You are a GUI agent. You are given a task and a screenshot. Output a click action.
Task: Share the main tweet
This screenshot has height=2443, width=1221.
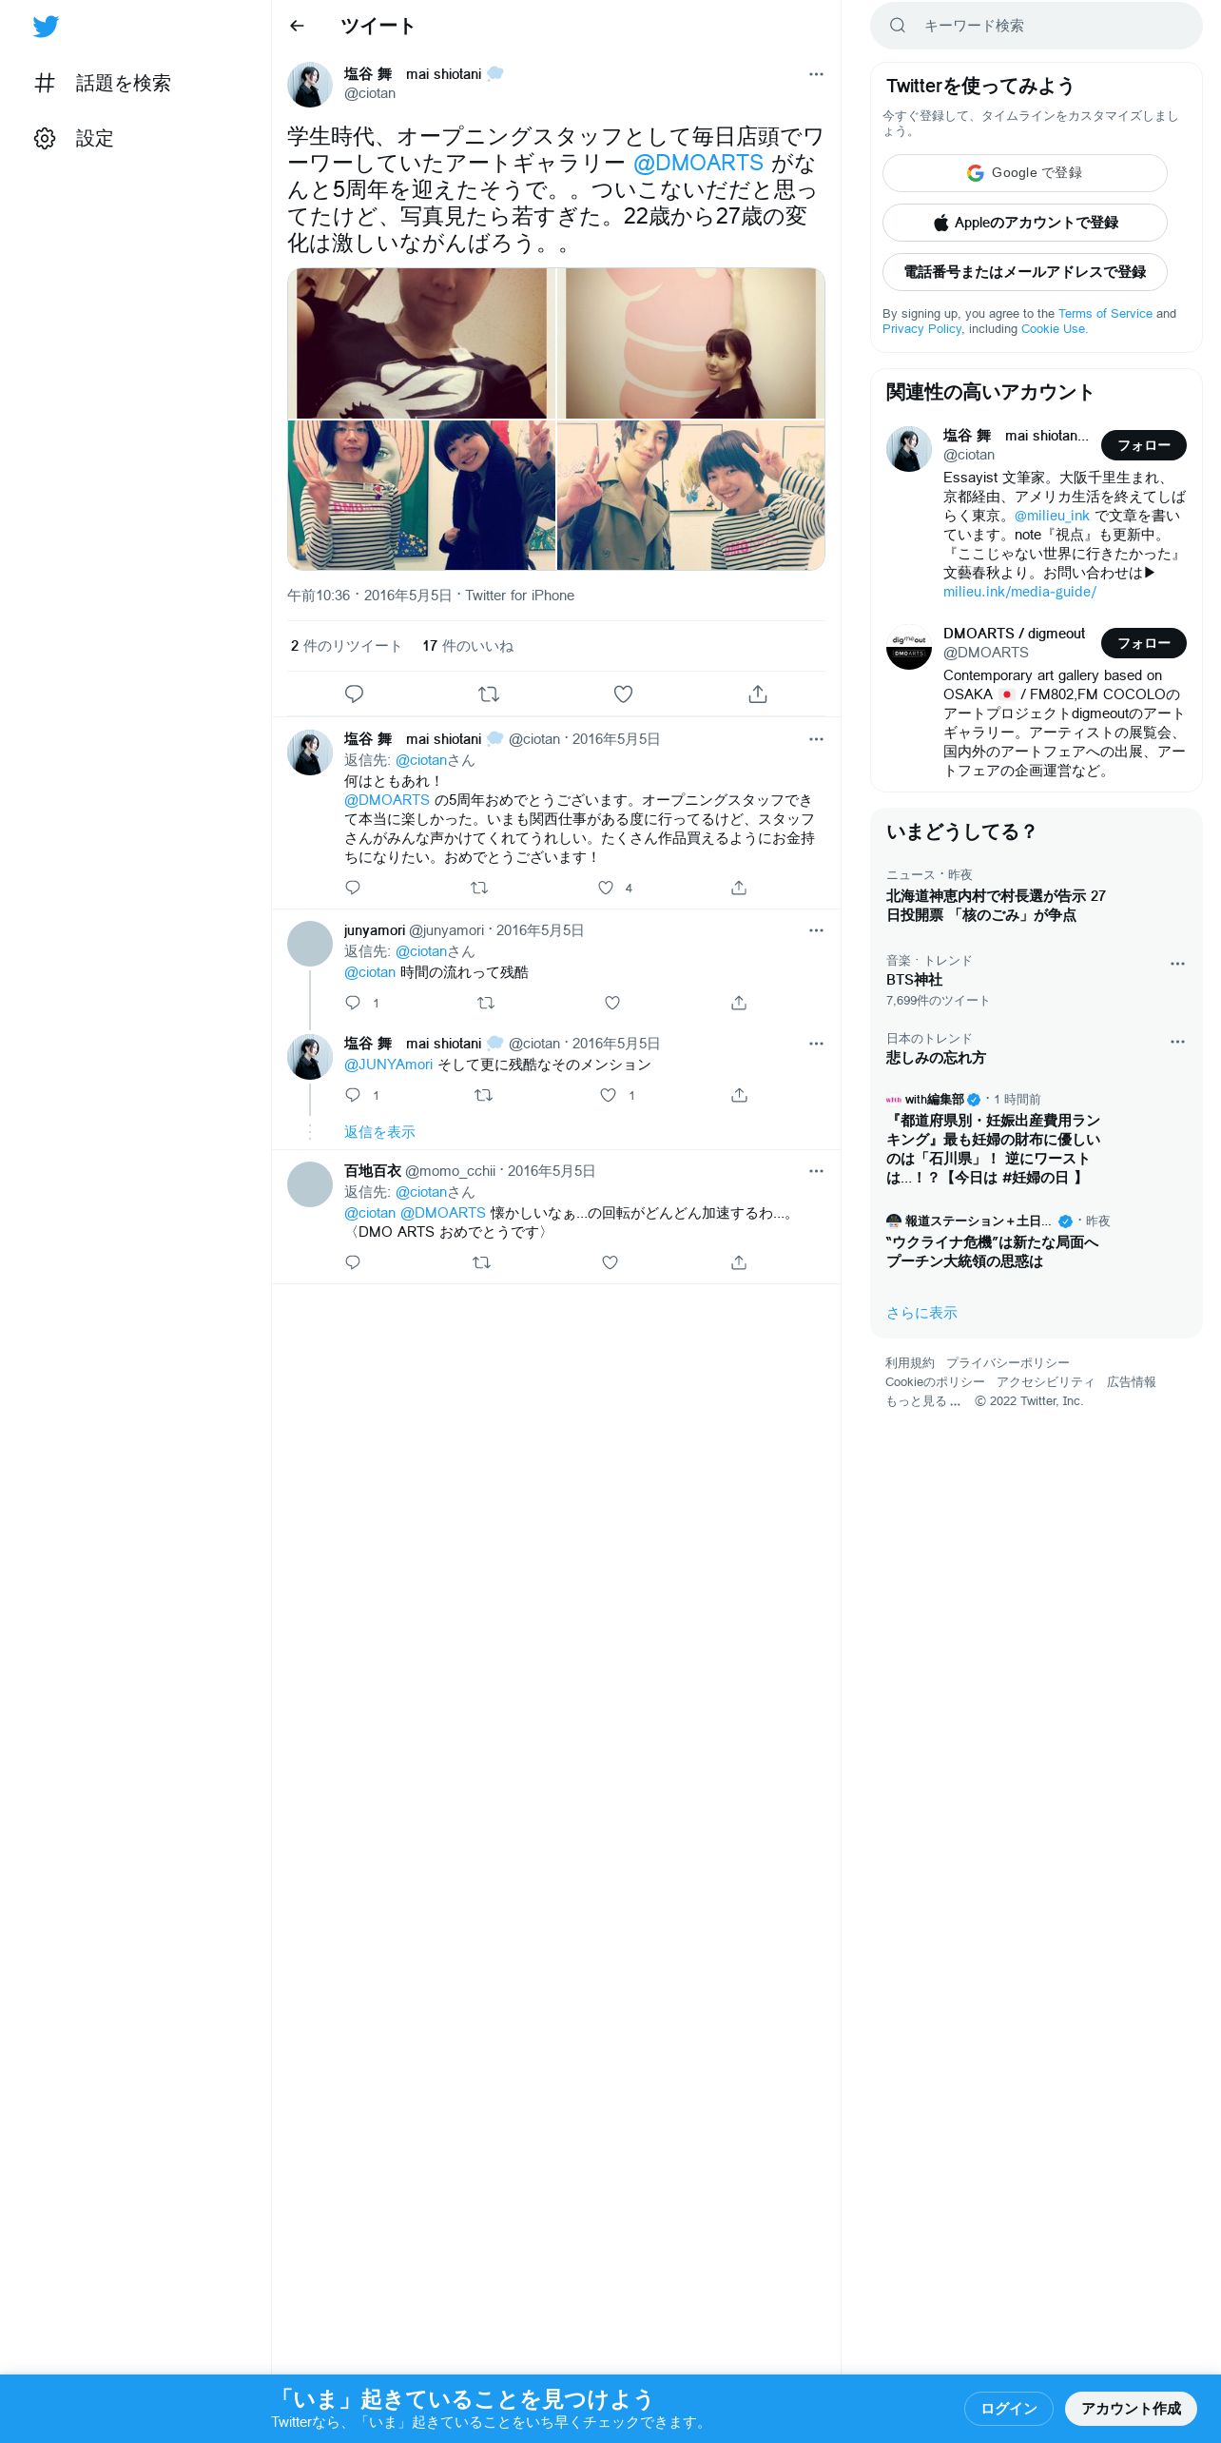click(758, 694)
